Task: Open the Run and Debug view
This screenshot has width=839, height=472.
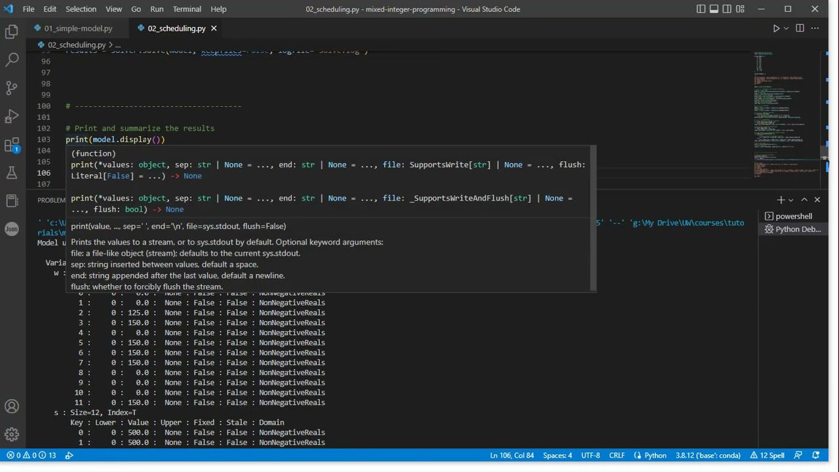Action: (12, 116)
